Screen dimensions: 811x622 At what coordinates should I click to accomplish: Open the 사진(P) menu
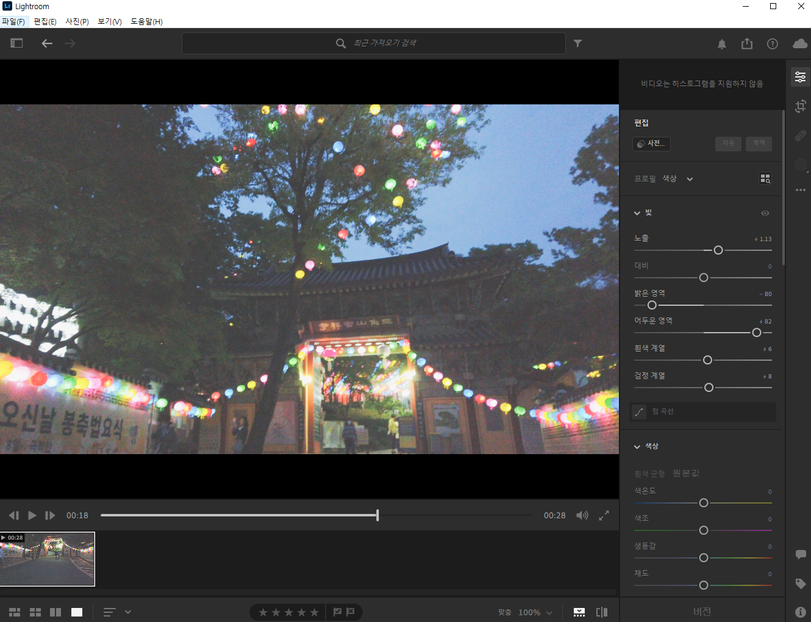[77, 21]
